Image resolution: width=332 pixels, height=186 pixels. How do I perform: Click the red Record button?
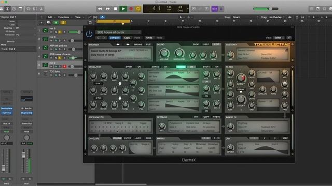coord(131,9)
